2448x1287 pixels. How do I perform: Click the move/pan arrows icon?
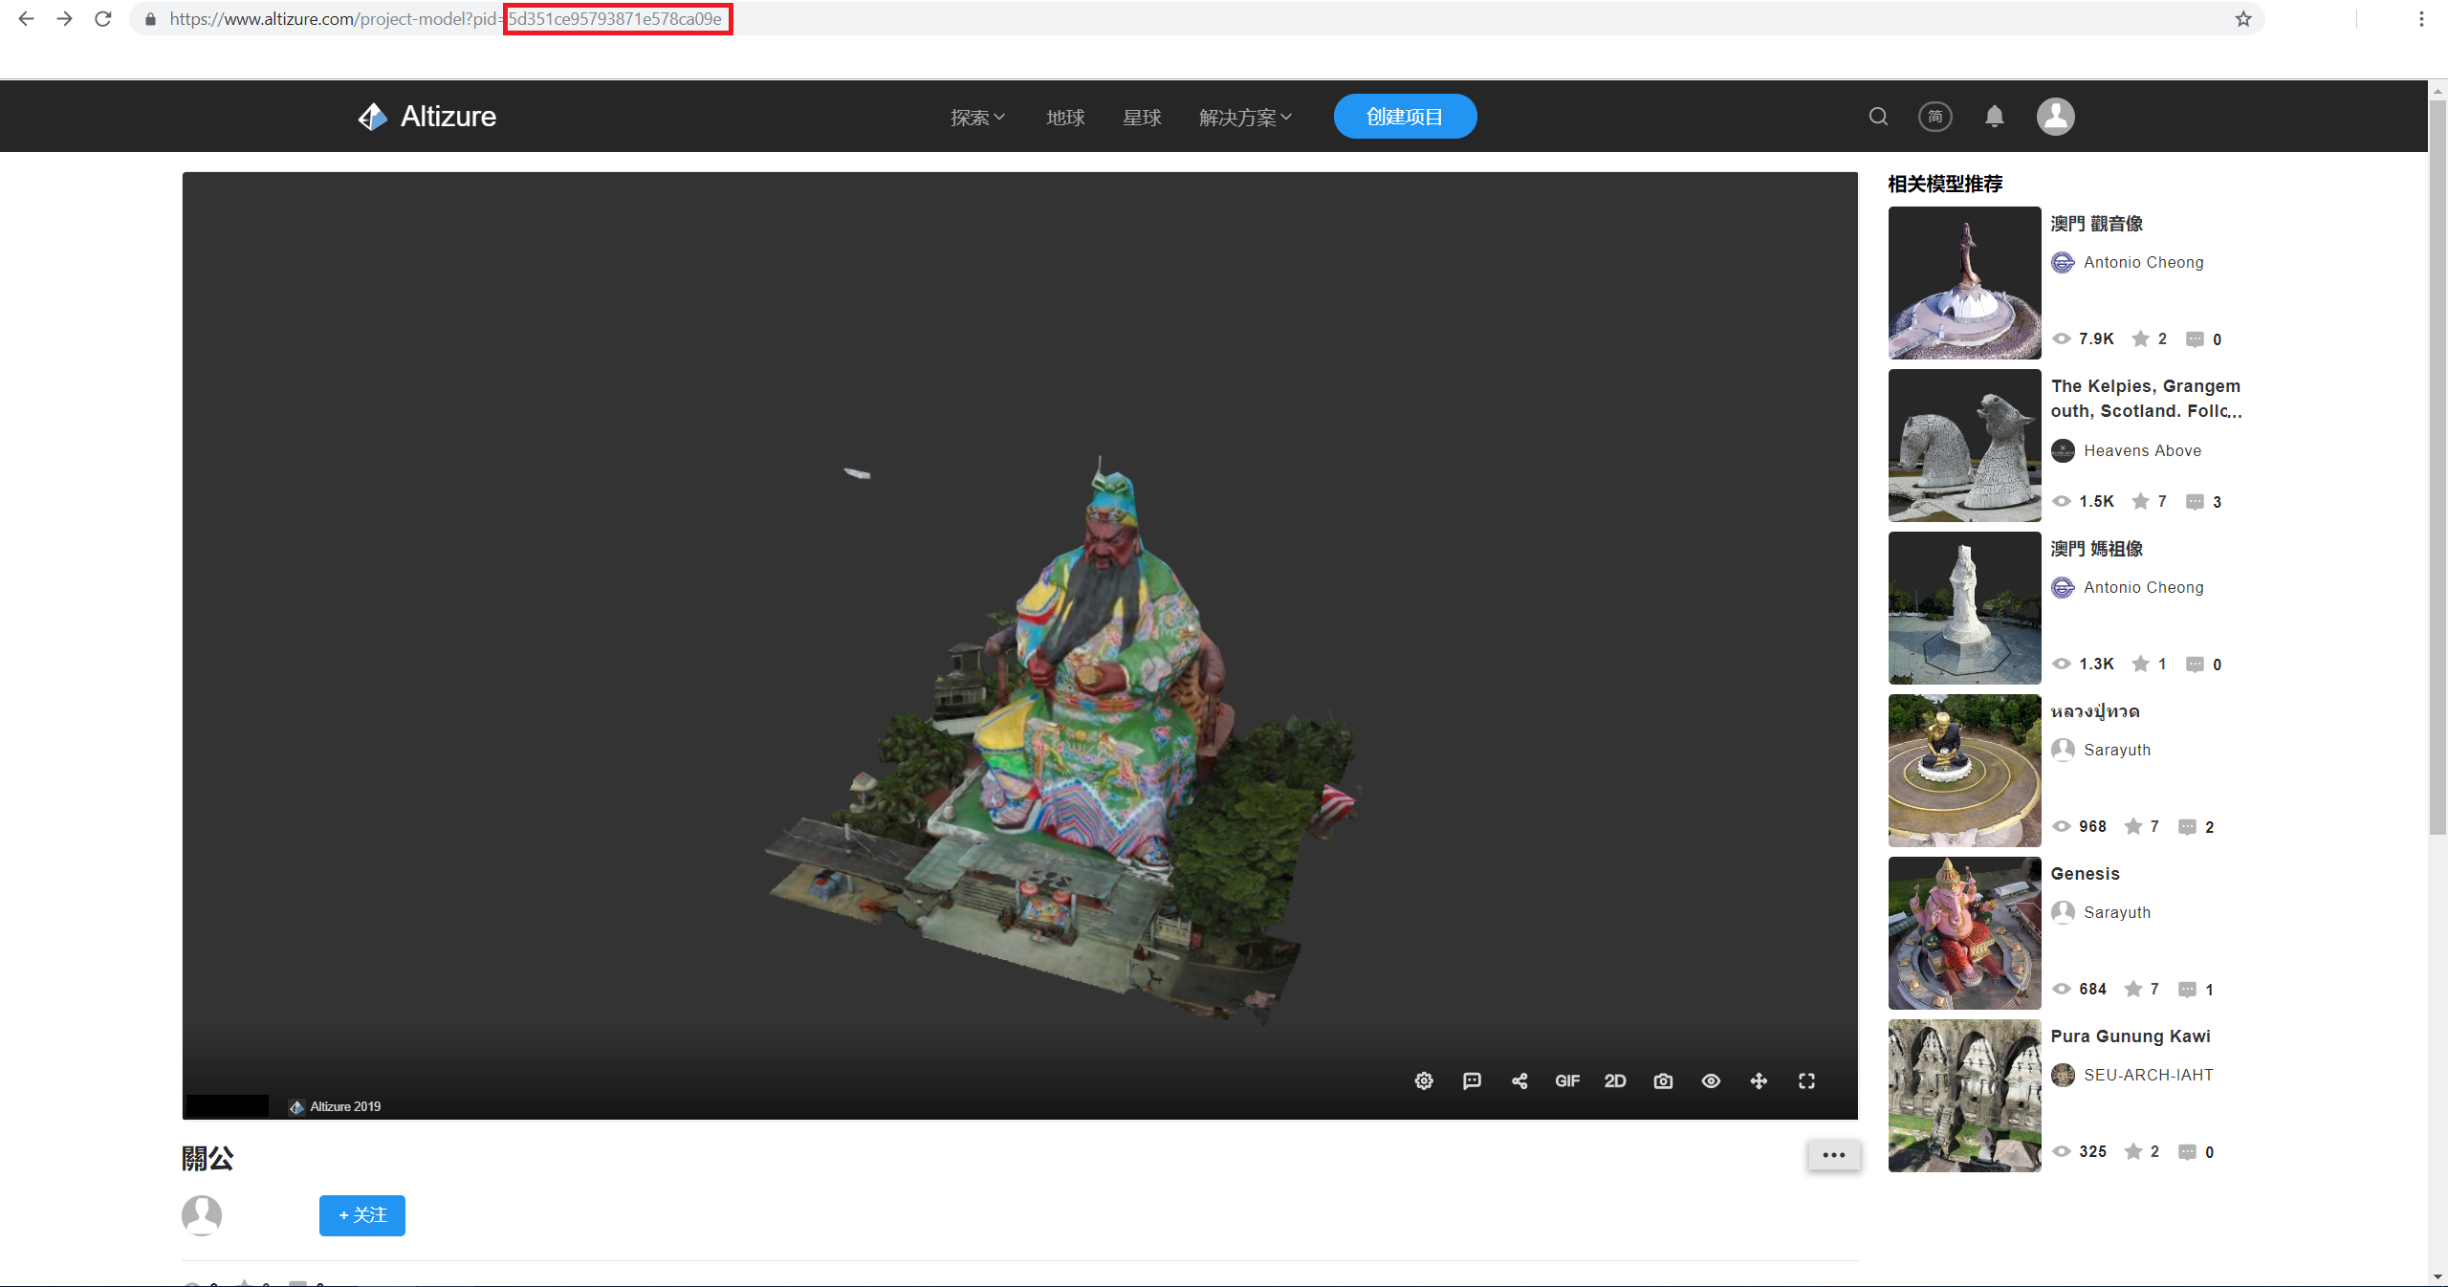coord(1759,1080)
